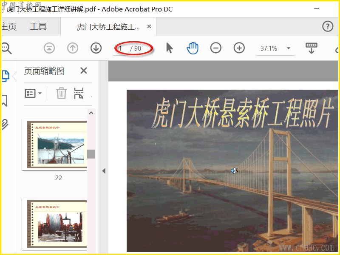Switch to the 主页 tab
Screen dimensions: 340x255
[x=9, y=27]
